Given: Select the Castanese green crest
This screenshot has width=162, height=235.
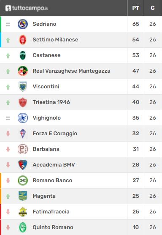Looking at the screenshot, I should 23,55.
